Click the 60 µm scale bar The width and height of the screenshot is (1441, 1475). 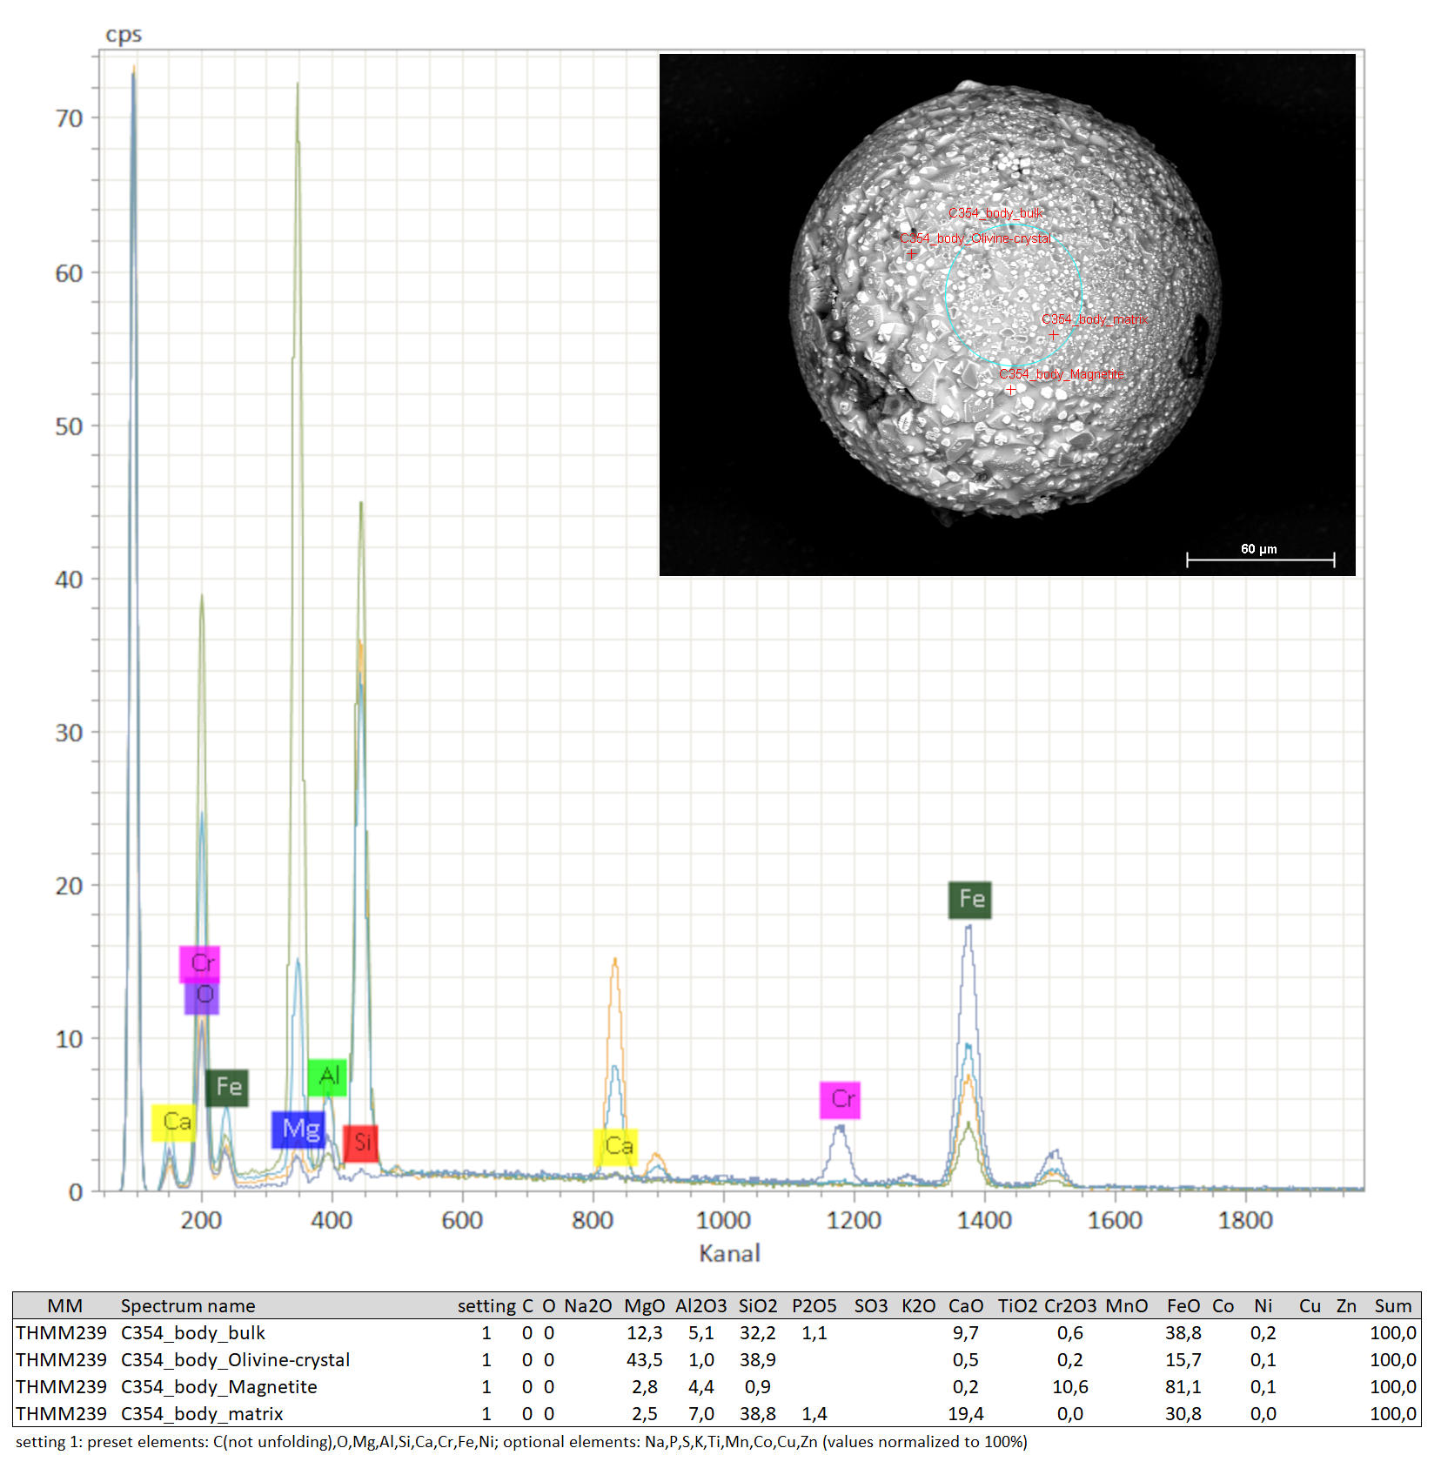pyautogui.click(x=1259, y=558)
